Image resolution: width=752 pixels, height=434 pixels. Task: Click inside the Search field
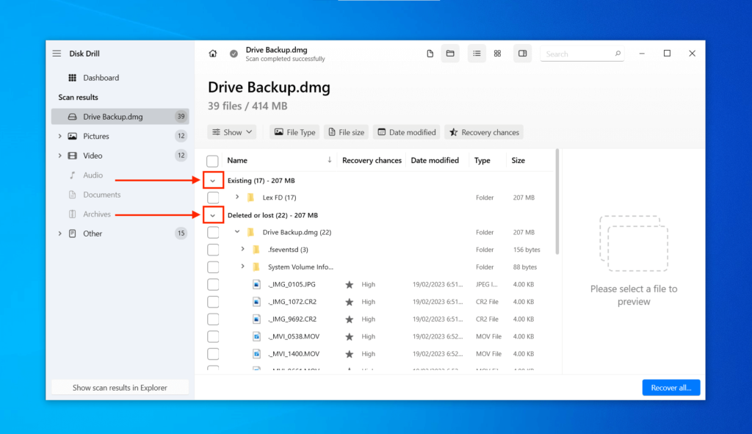pyautogui.click(x=580, y=53)
